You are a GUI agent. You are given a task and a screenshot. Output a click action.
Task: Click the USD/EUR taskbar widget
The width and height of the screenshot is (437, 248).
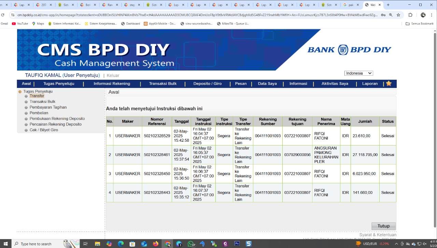[372, 244]
